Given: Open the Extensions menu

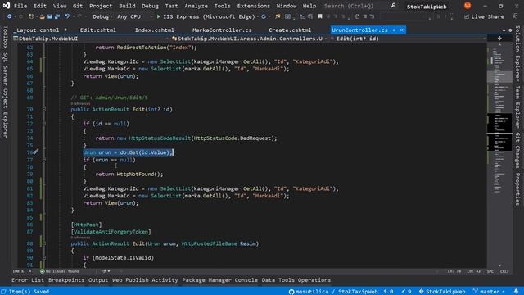Looking at the screenshot, I should [x=253, y=6].
